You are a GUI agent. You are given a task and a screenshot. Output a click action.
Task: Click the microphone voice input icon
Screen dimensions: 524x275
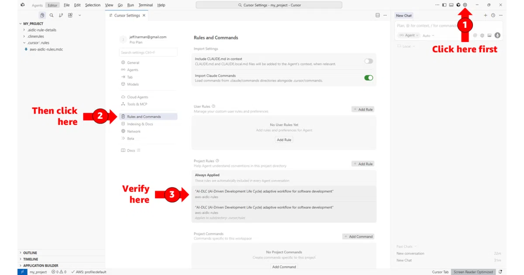click(x=497, y=35)
